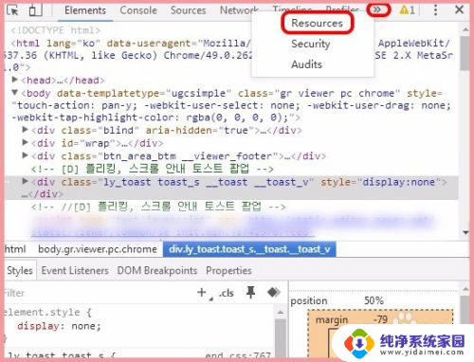The height and width of the screenshot is (362, 474).
Task: Open the Event Listeners tab
Action: tap(75, 270)
